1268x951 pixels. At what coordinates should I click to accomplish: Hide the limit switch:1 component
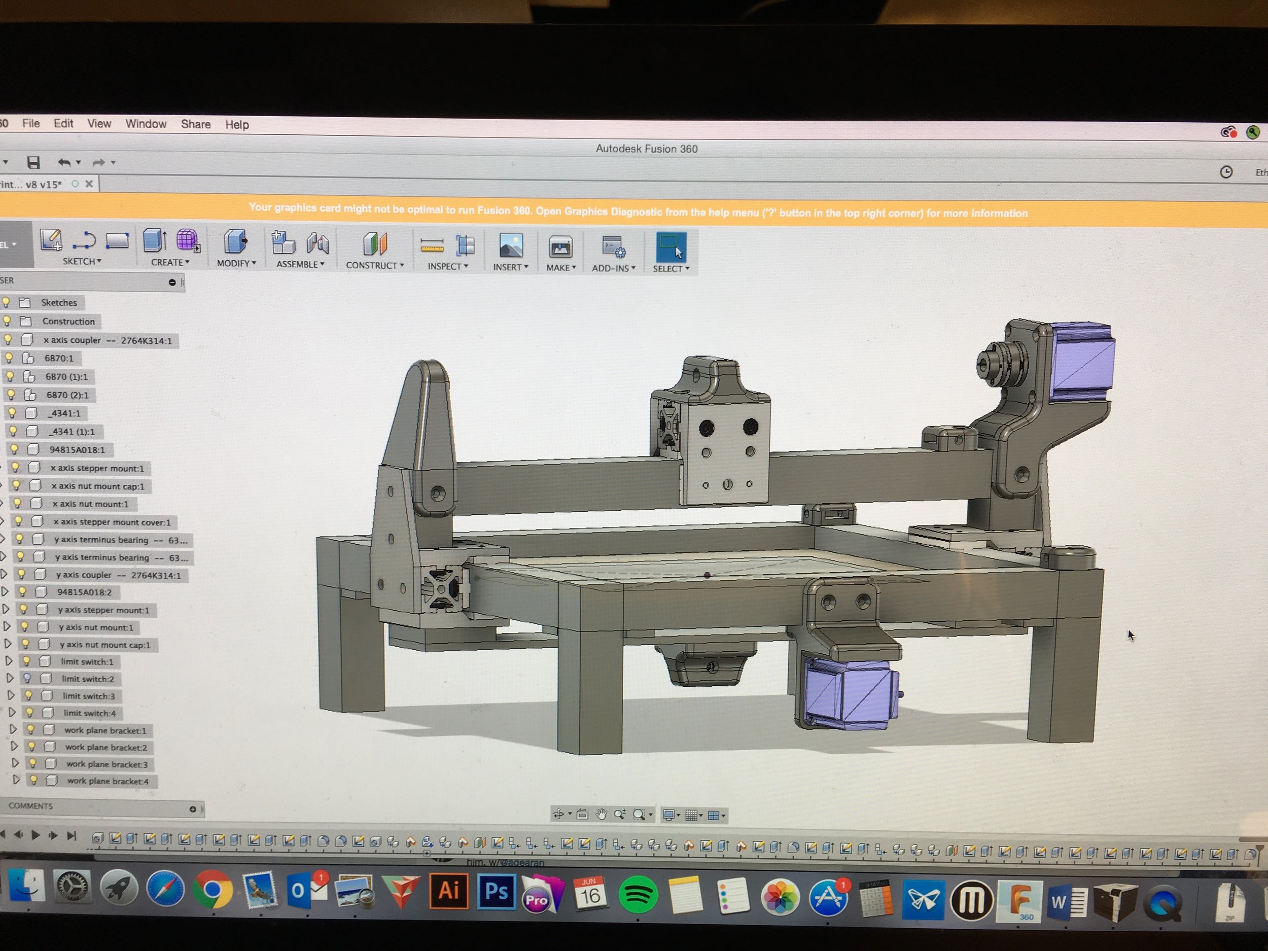(26, 661)
